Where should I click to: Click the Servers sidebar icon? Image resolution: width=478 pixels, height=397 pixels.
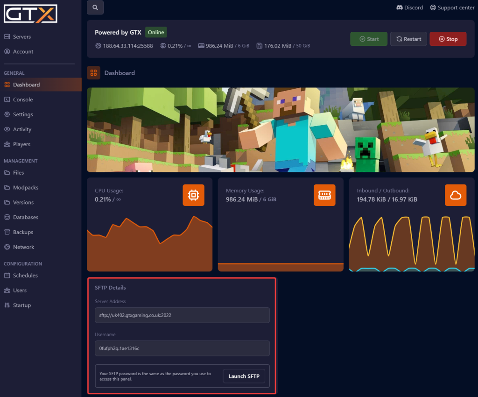(x=7, y=36)
